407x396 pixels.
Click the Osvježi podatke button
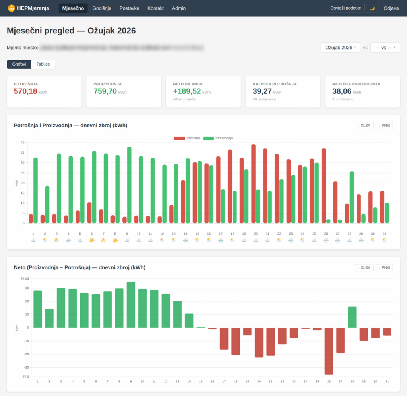pyautogui.click(x=345, y=8)
